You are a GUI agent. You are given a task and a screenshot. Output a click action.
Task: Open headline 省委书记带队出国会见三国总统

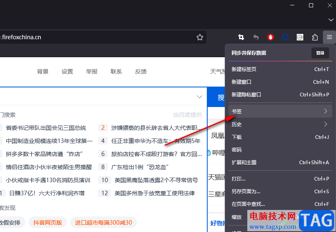pos(46,128)
